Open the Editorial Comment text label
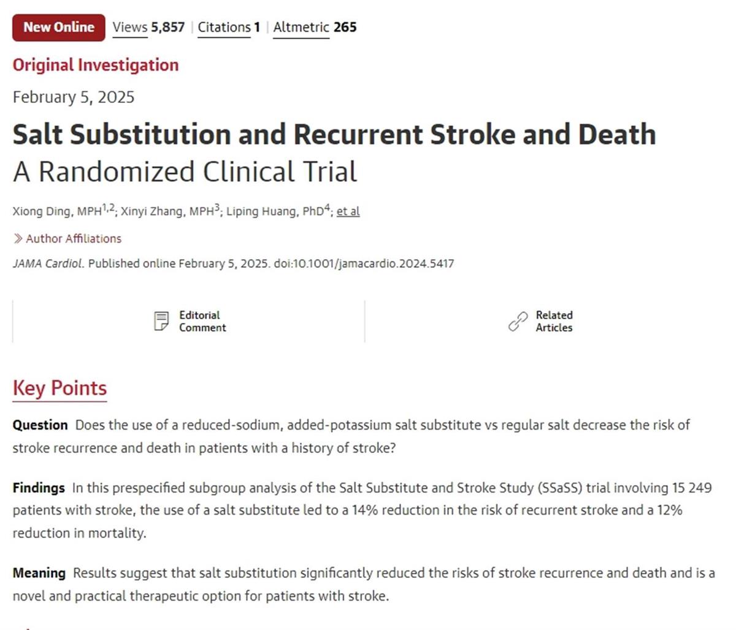This screenshot has width=736, height=630. point(202,321)
